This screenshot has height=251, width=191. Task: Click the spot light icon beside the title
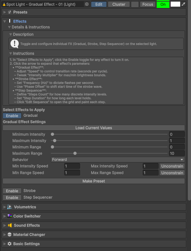tap(4, 4)
